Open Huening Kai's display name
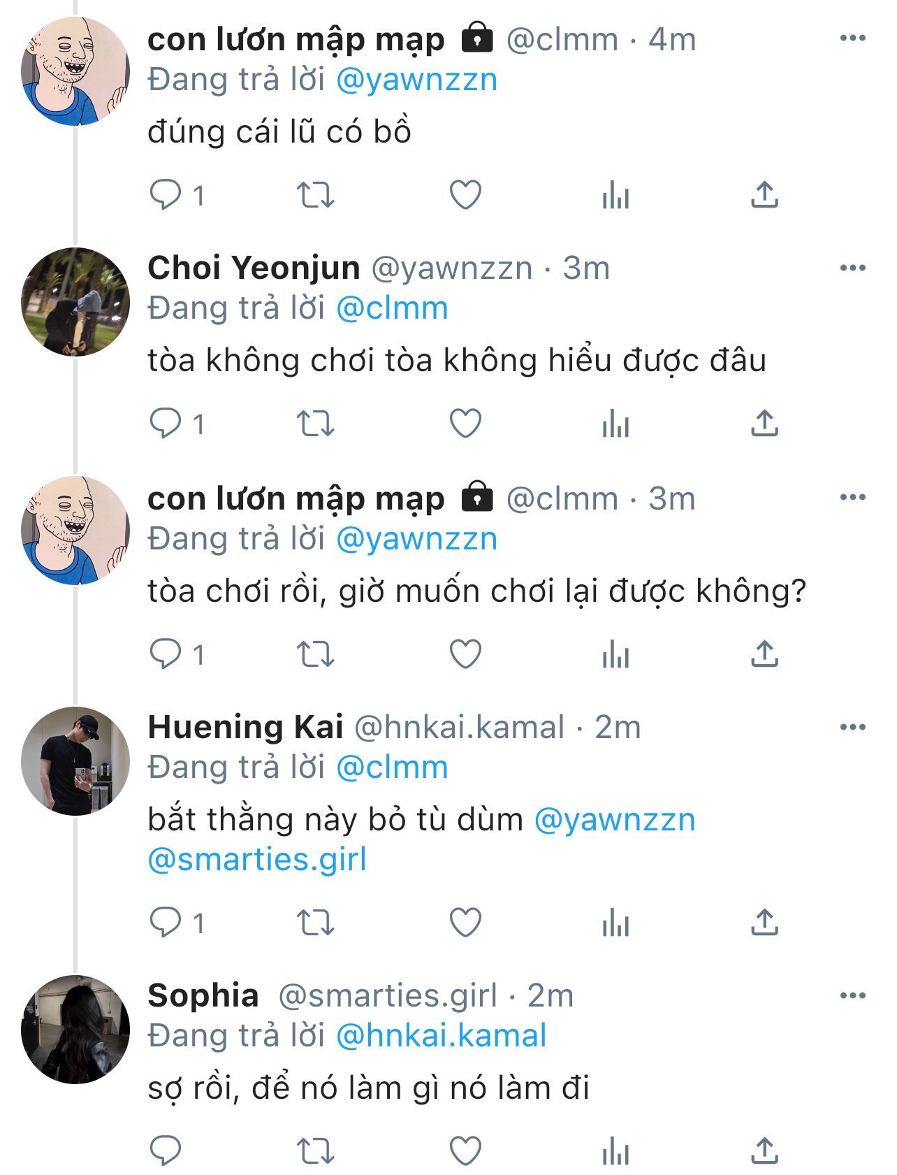 coord(245,728)
